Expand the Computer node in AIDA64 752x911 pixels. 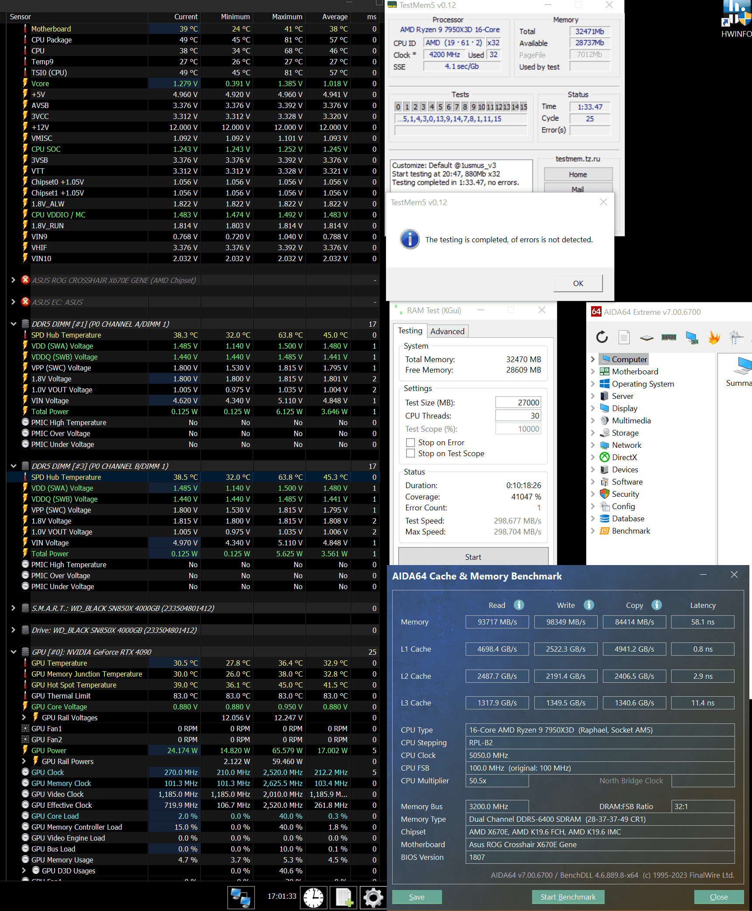pos(593,360)
